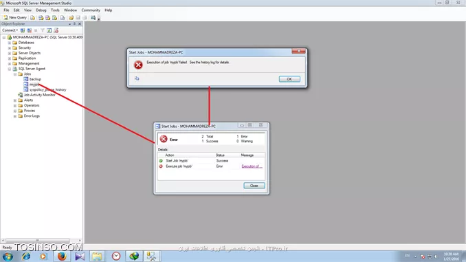Expand the Databases folder
The width and height of the screenshot is (466, 262).
click(10, 43)
